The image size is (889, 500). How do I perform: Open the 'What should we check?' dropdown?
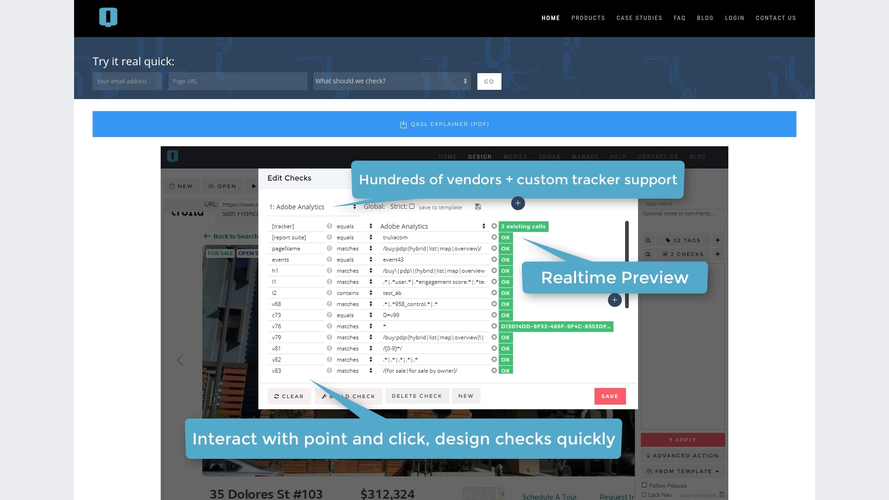click(392, 81)
